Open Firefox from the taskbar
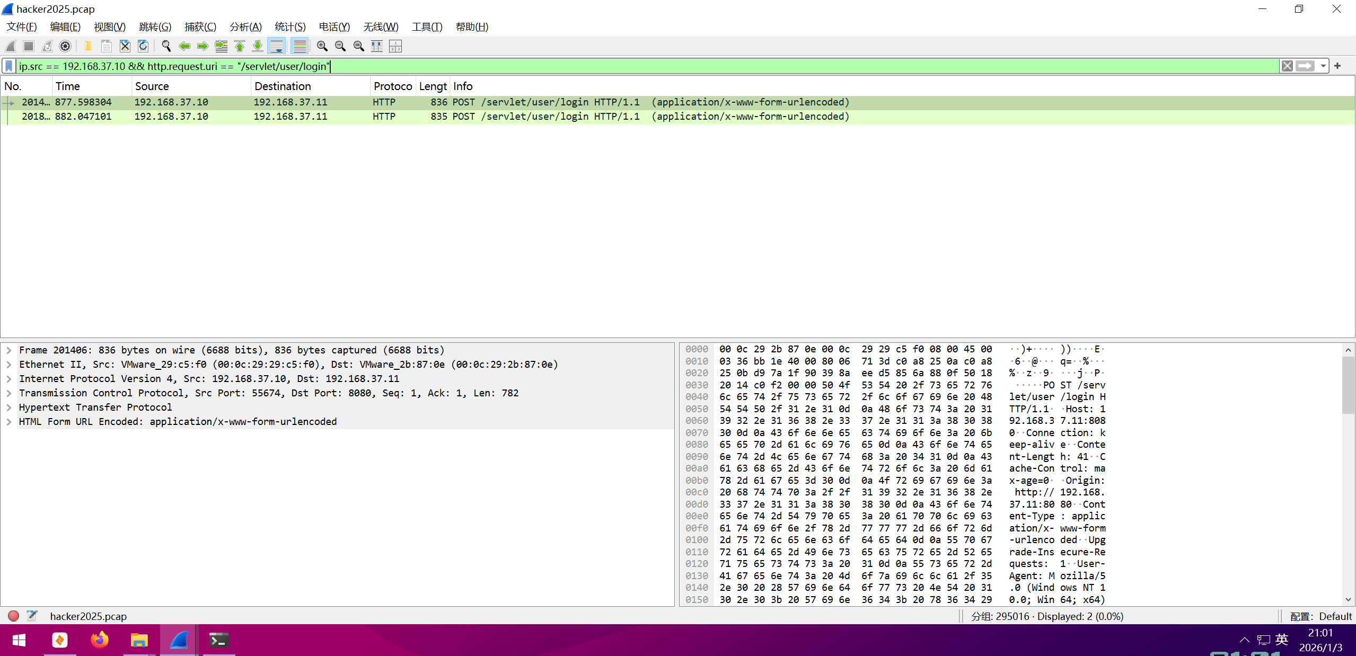The height and width of the screenshot is (656, 1356). tap(99, 640)
